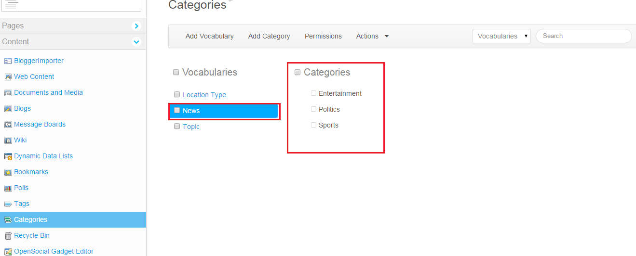The height and width of the screenshot is (256, 636).
Task: Open the Recycle Bin link
Action: pos(32,236)
